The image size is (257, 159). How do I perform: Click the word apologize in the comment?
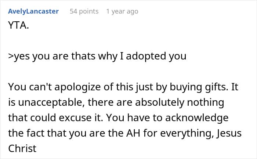click(77, 87)
